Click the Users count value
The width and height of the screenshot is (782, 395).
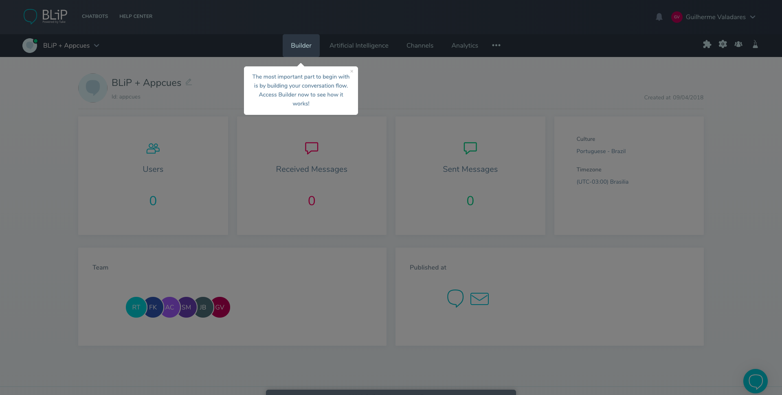(x=153, y=201)
